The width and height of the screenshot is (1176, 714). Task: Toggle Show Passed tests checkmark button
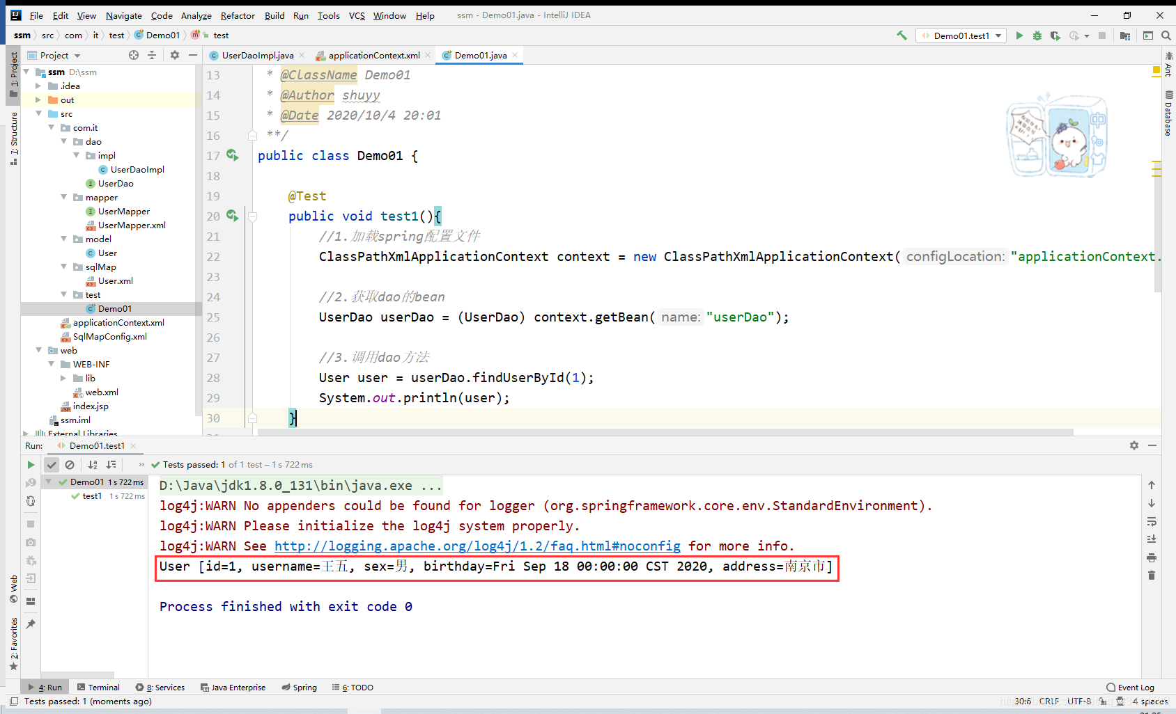[x=52, y=465]
